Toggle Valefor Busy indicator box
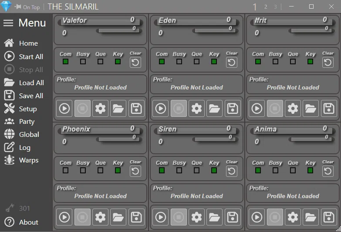The width and height of the screenshot is (341, 232). tap(83, 62)
